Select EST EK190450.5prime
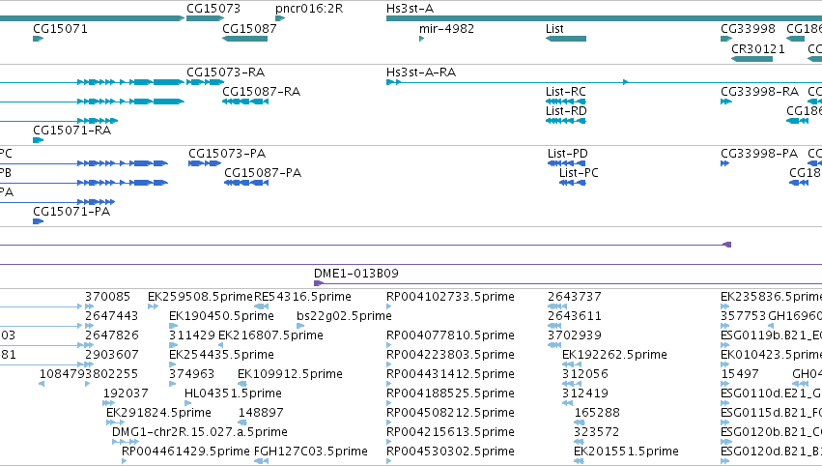Screen dimensions: 822x466 click(221, 316)
